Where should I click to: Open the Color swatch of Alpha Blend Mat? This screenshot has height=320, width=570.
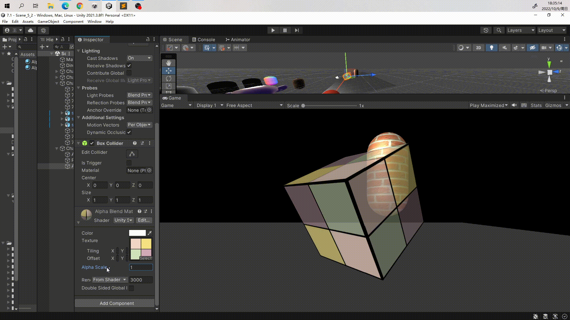138,233
